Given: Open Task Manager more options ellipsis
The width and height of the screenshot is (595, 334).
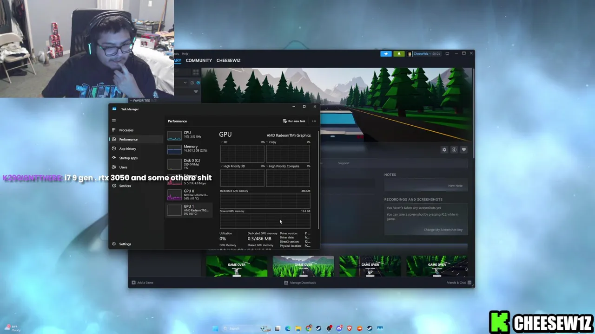Looking at the screenshot, I should click(314, 121).
